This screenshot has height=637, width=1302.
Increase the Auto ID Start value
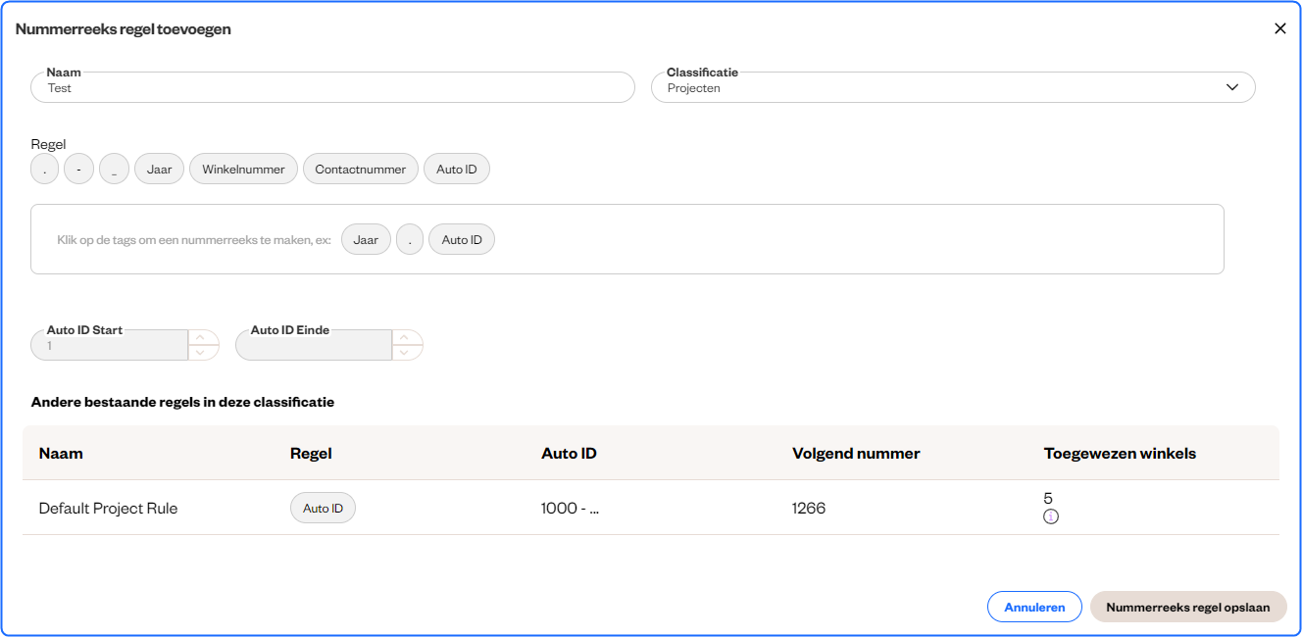(202, 338)
